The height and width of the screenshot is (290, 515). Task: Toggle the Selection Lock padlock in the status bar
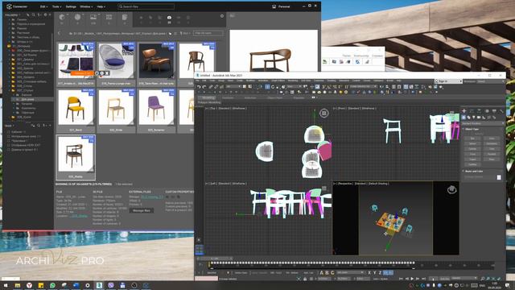tap(305, 279)
